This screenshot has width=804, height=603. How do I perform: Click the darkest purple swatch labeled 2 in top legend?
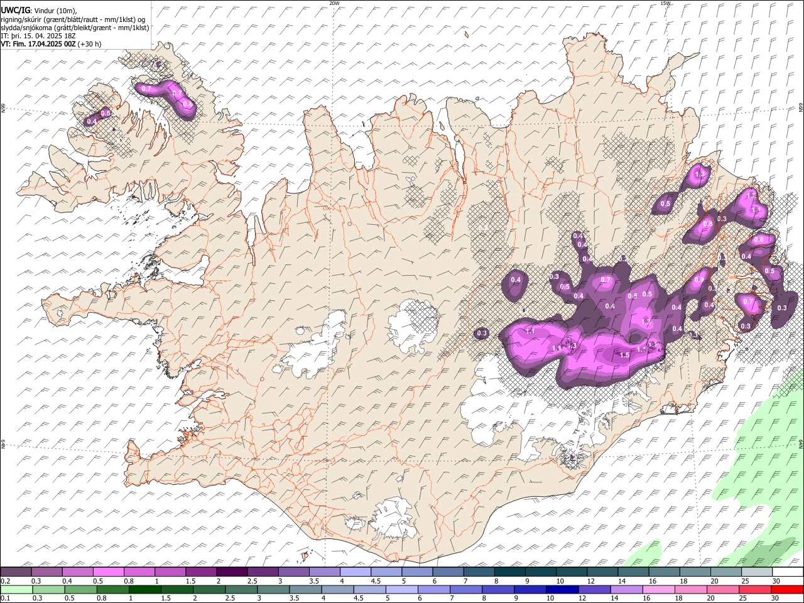pyautogui.click(x=232, y=572)
